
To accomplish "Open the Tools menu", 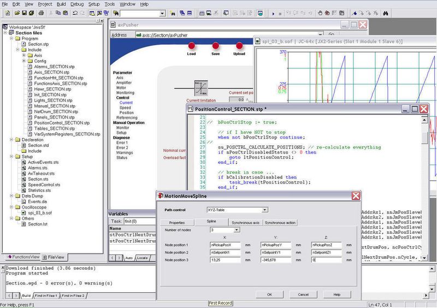I will pyautogui.click(x=110, y=4).
